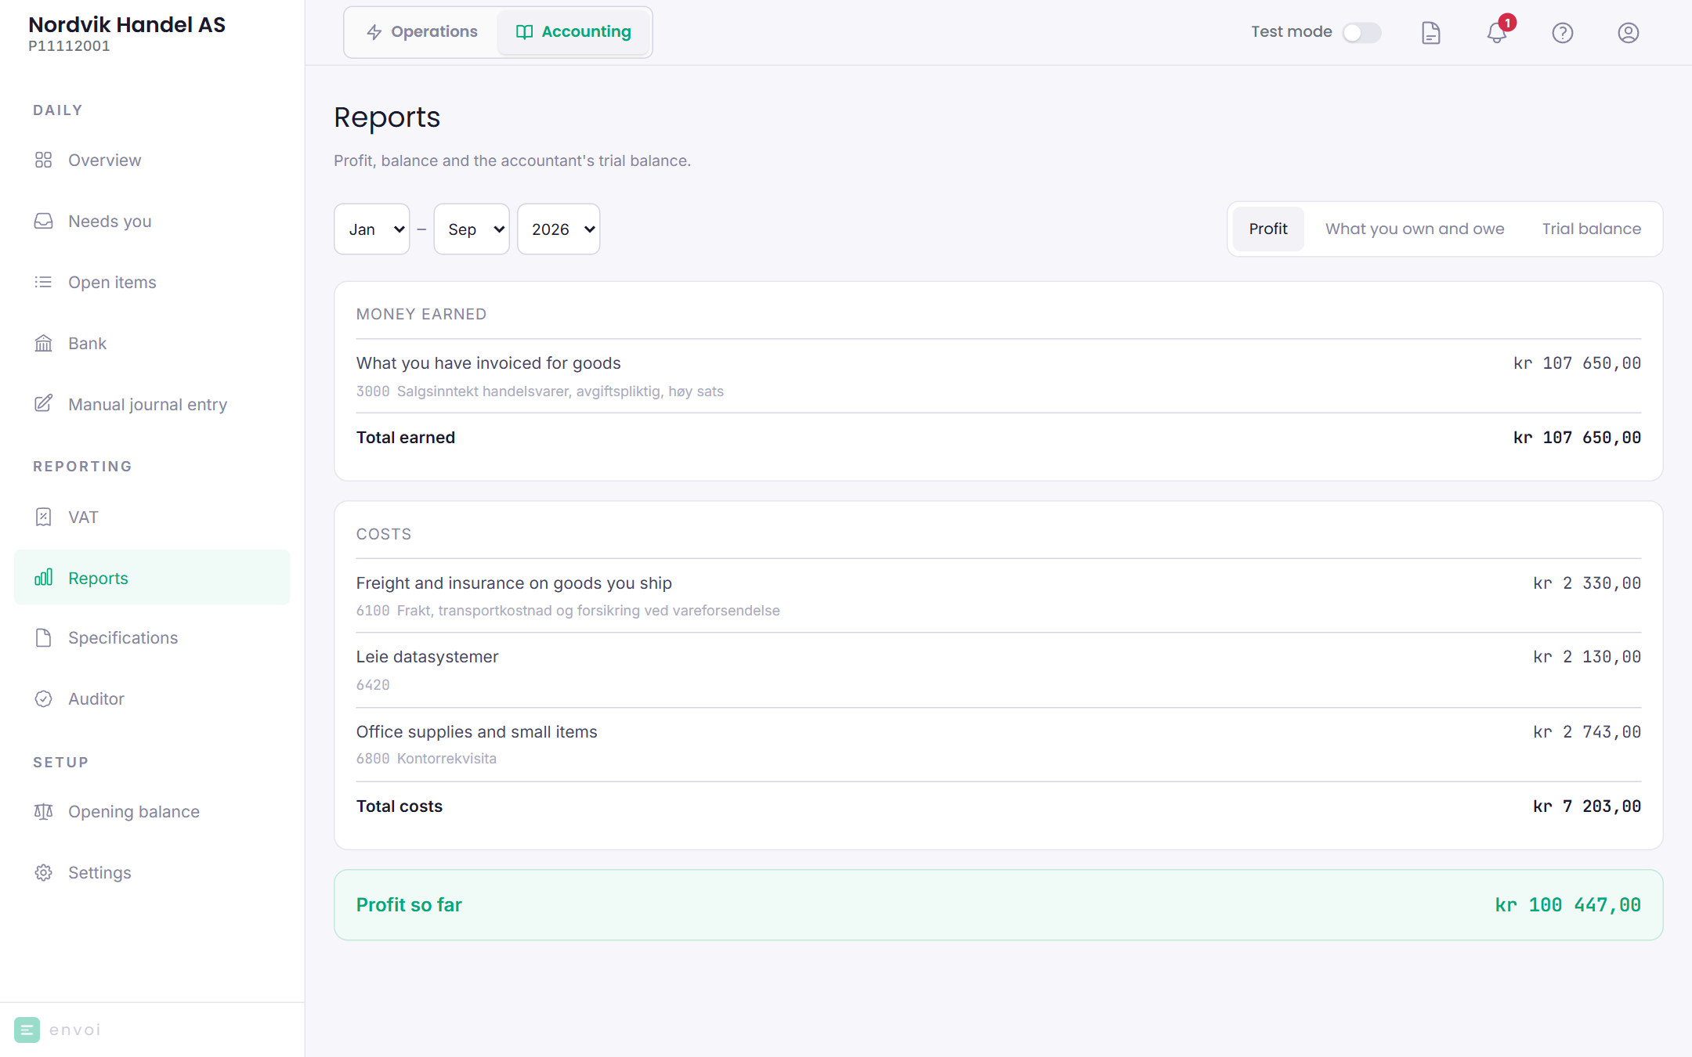Click the Specifications file icon
The image size is (1692, 1057).
pos(44,637)
